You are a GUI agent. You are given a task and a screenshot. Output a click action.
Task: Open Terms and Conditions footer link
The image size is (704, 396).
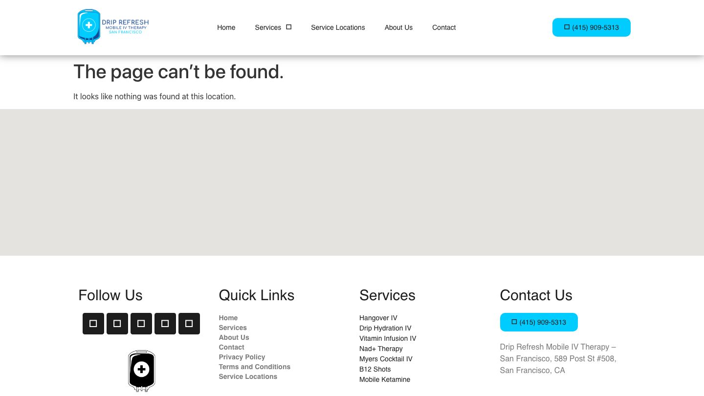pyautogui.click(x=254, y=367)
